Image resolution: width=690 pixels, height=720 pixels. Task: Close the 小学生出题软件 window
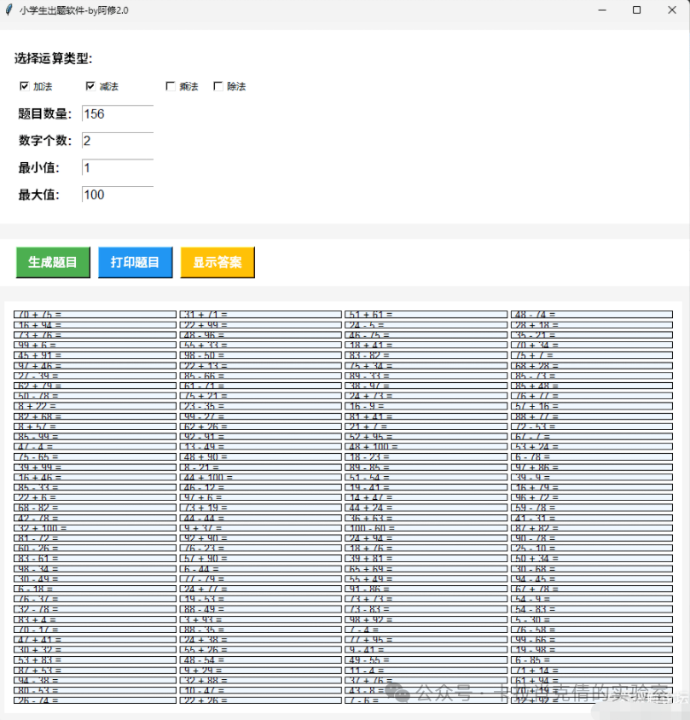tap(670, 9)
